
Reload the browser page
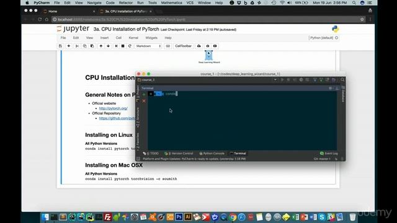point(40,19)
